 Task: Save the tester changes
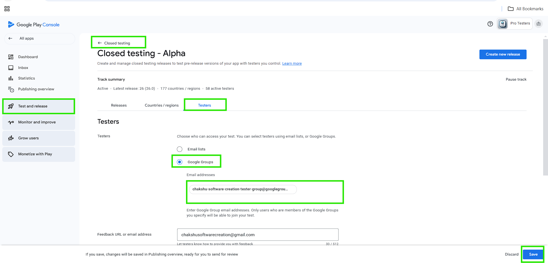coord(533,254)
